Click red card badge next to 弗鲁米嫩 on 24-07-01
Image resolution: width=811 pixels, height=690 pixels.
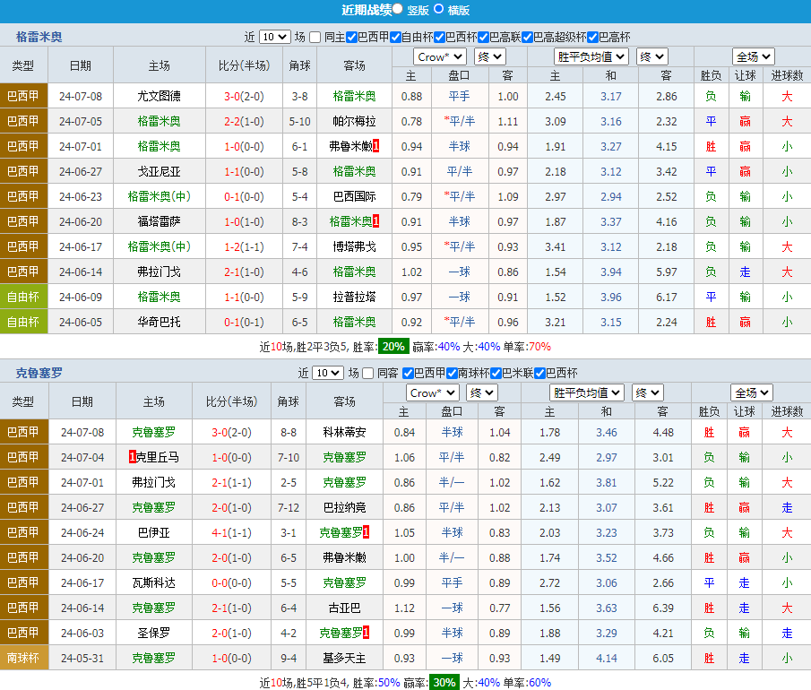pyautogui.click(x=376, y=146)
